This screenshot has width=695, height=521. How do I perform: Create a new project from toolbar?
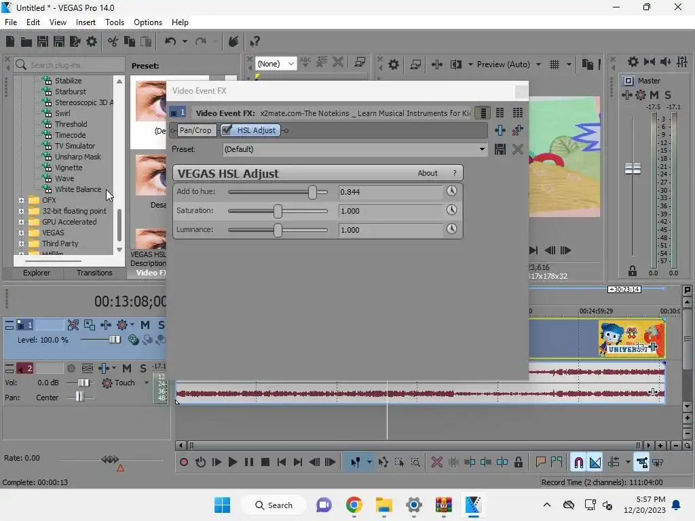[x=10, y=41]
